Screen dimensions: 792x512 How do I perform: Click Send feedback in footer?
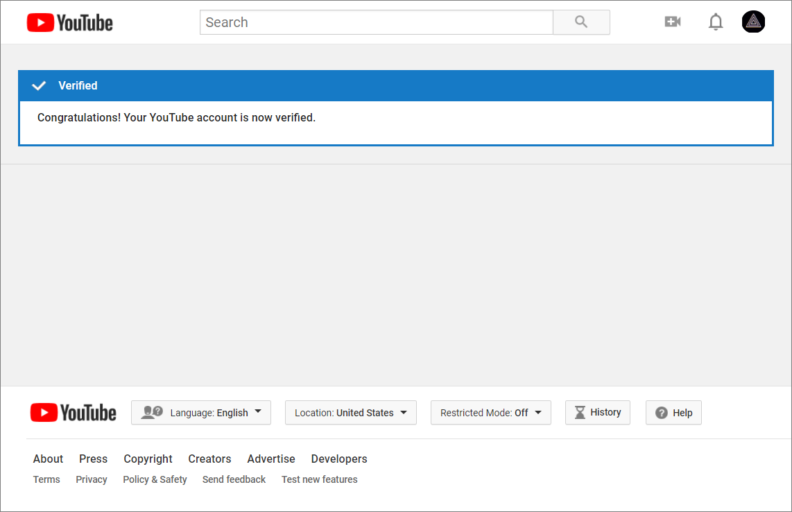(234, 479)
